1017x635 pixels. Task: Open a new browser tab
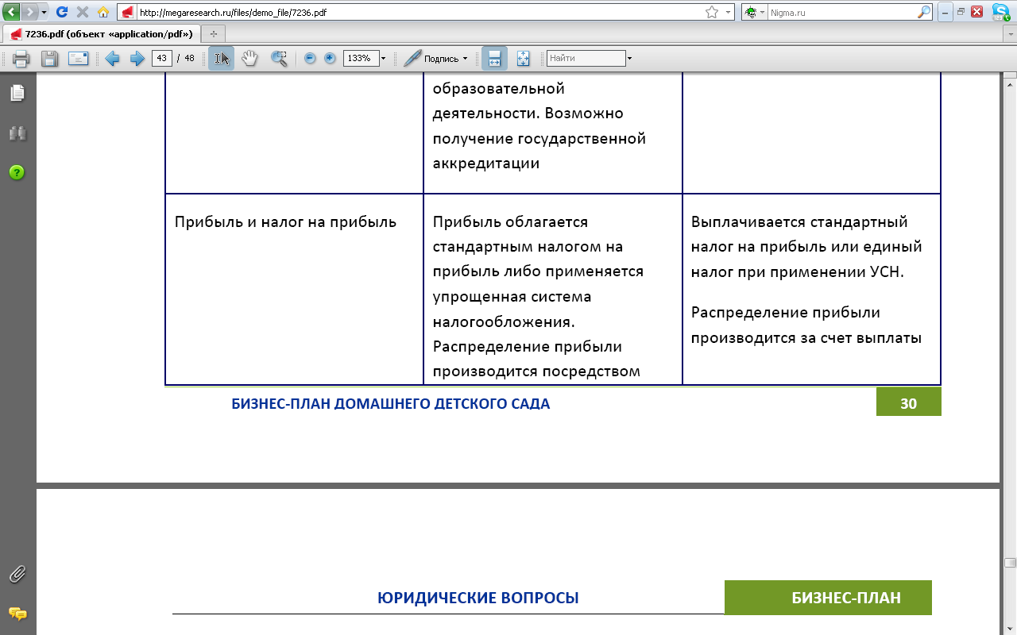(213, 33)
